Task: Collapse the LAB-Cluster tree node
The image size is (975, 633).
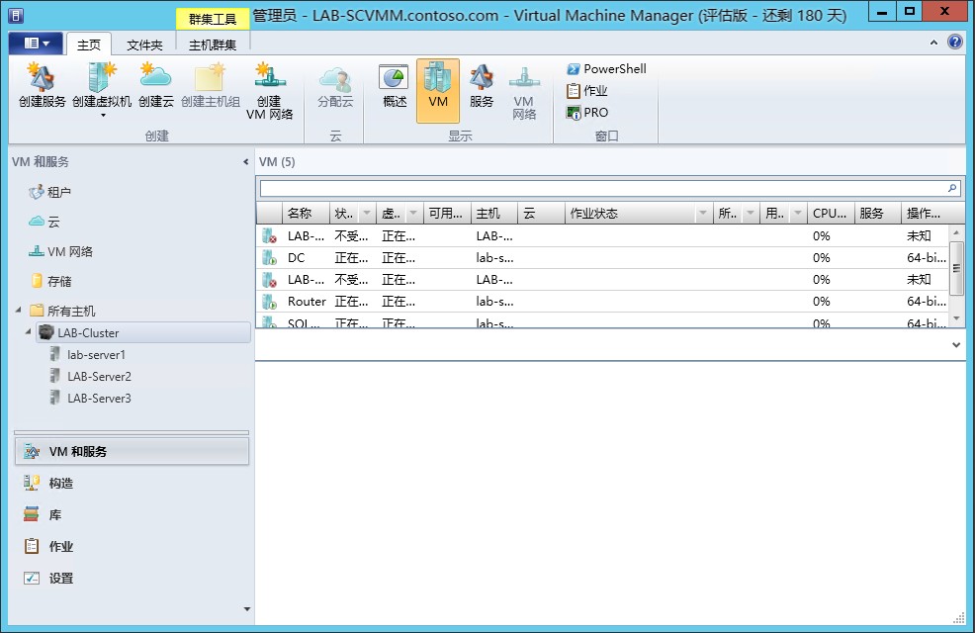Action: 28,332
